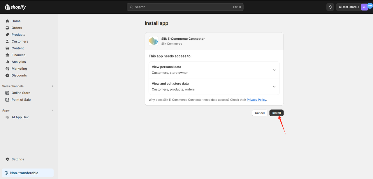Open Marketing menu item
Screen dimensions: 373x179
click(x=19, y=69)
